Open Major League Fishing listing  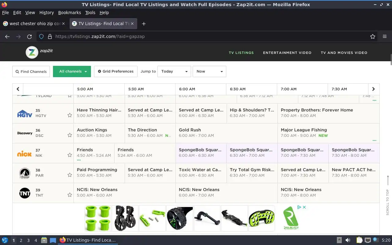(329, 133)
